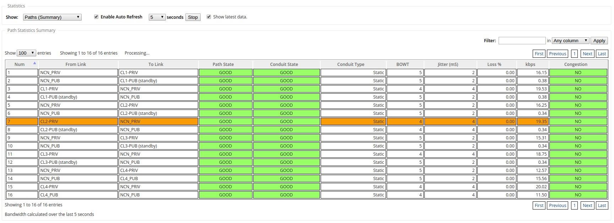Open the Show entries count dropdown
Screen dimensions: 614x223
pos(26,53)
